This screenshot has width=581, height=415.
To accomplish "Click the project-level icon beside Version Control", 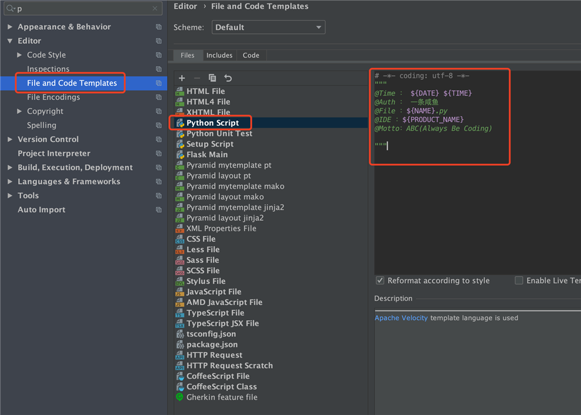I will pos(159,140).
